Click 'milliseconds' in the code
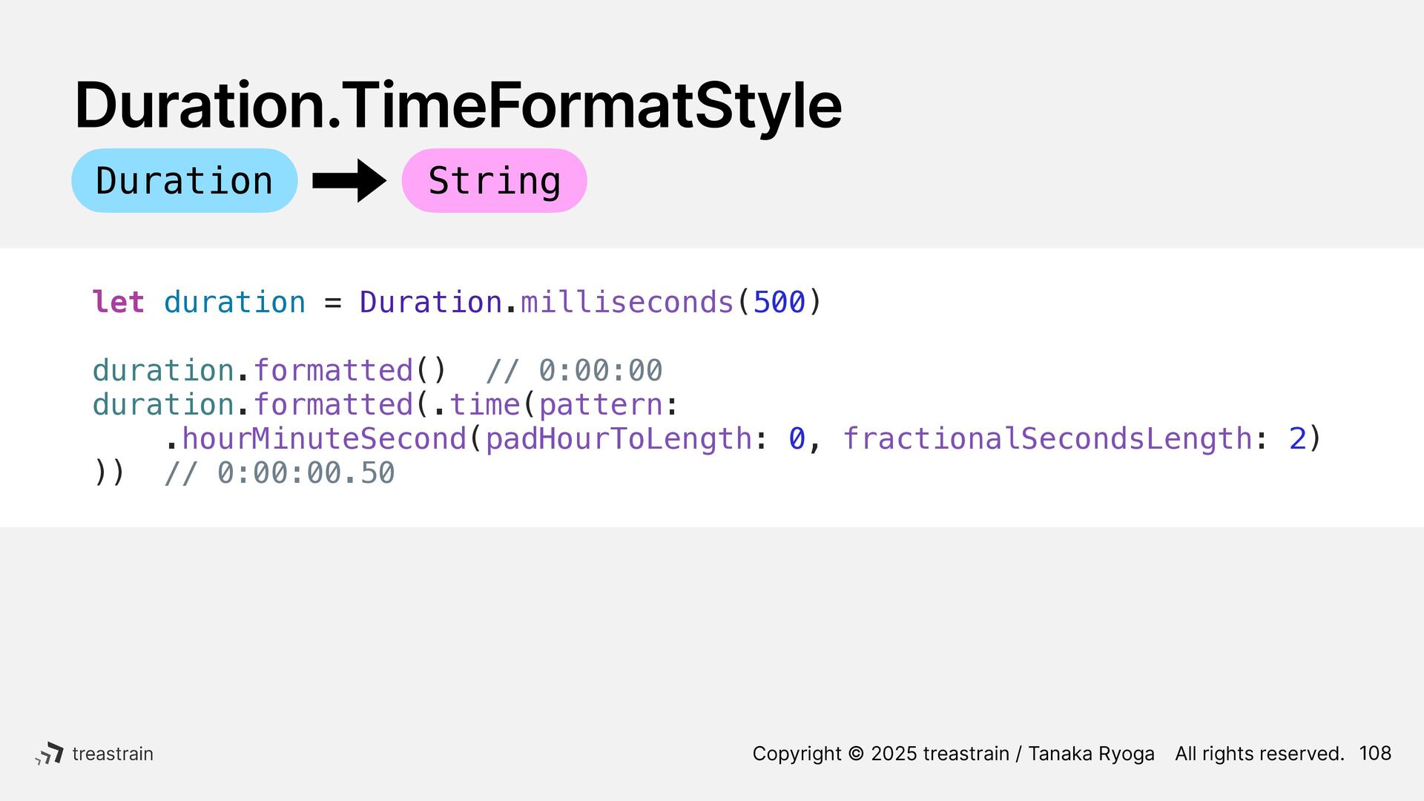The width and height of the screenshot is (1424, 801). click(627, 302)
